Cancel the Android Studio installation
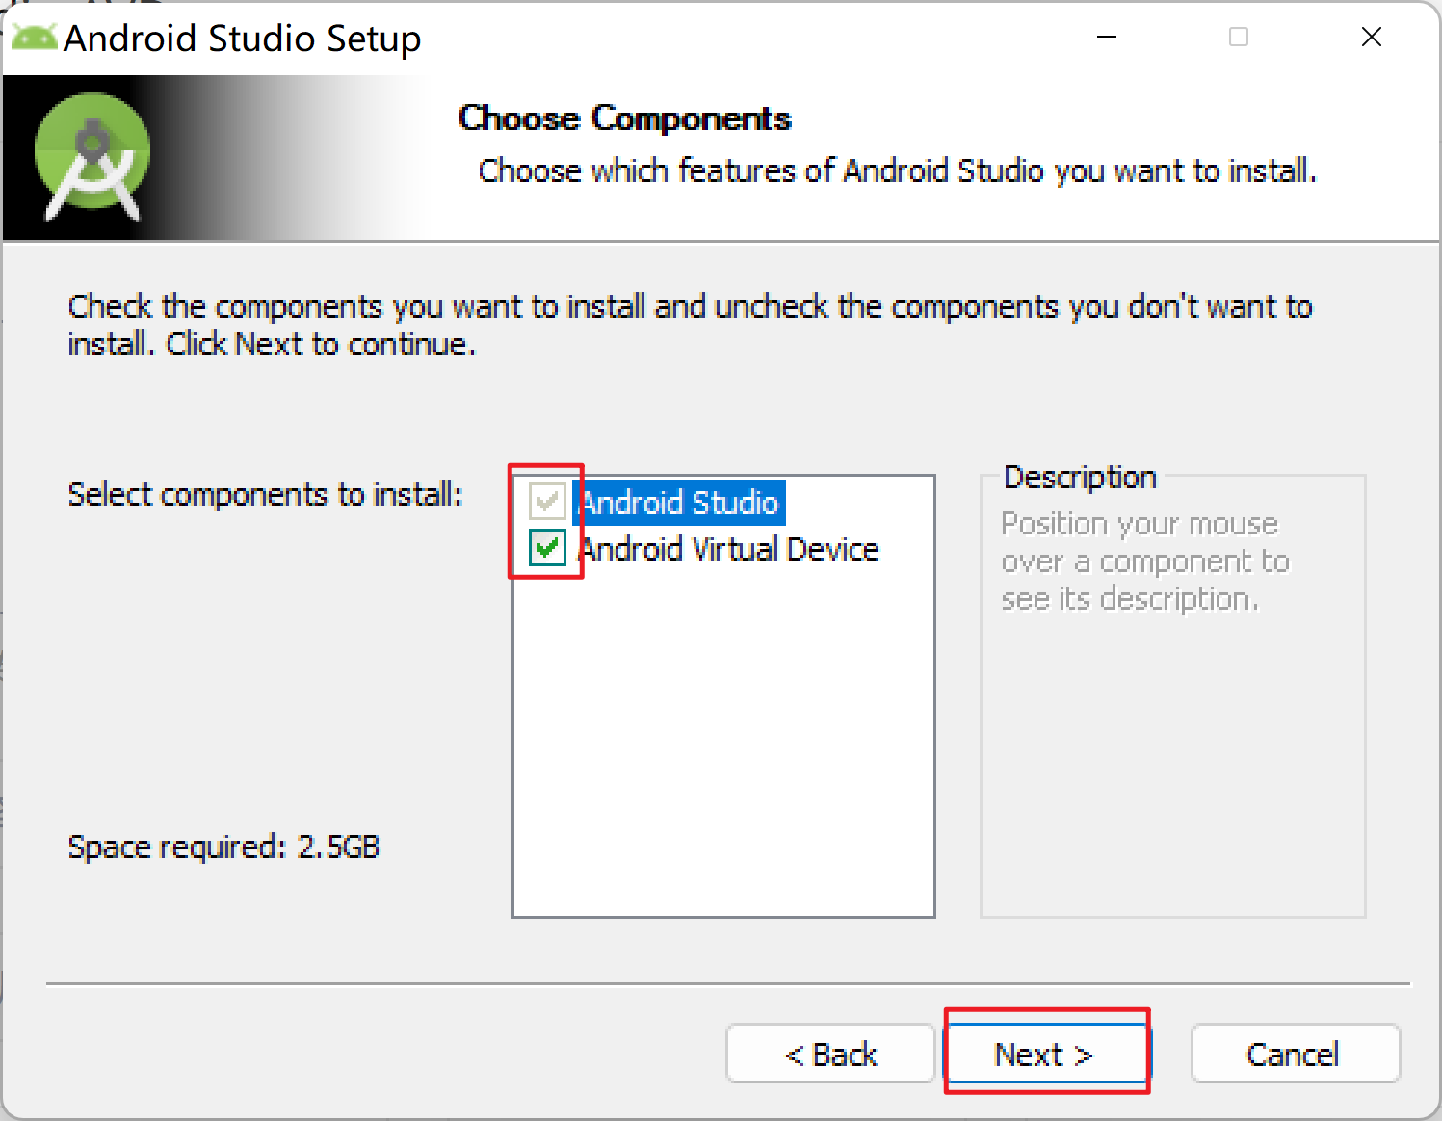 click(1294, 1054)
